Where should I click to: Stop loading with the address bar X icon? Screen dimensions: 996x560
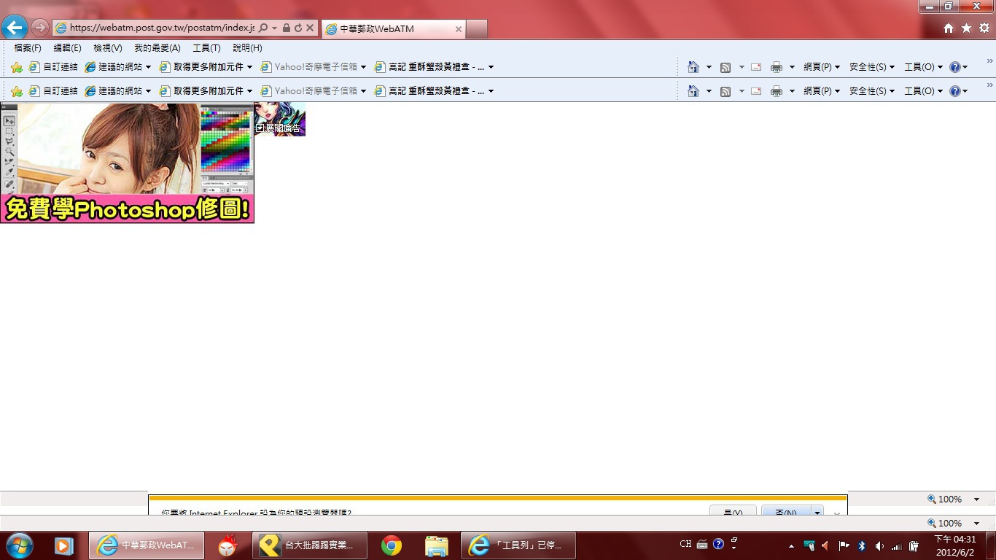(x=310, y=28)
